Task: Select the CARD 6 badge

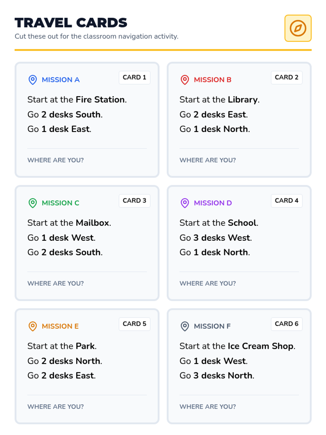Action: tap(287, 324)
